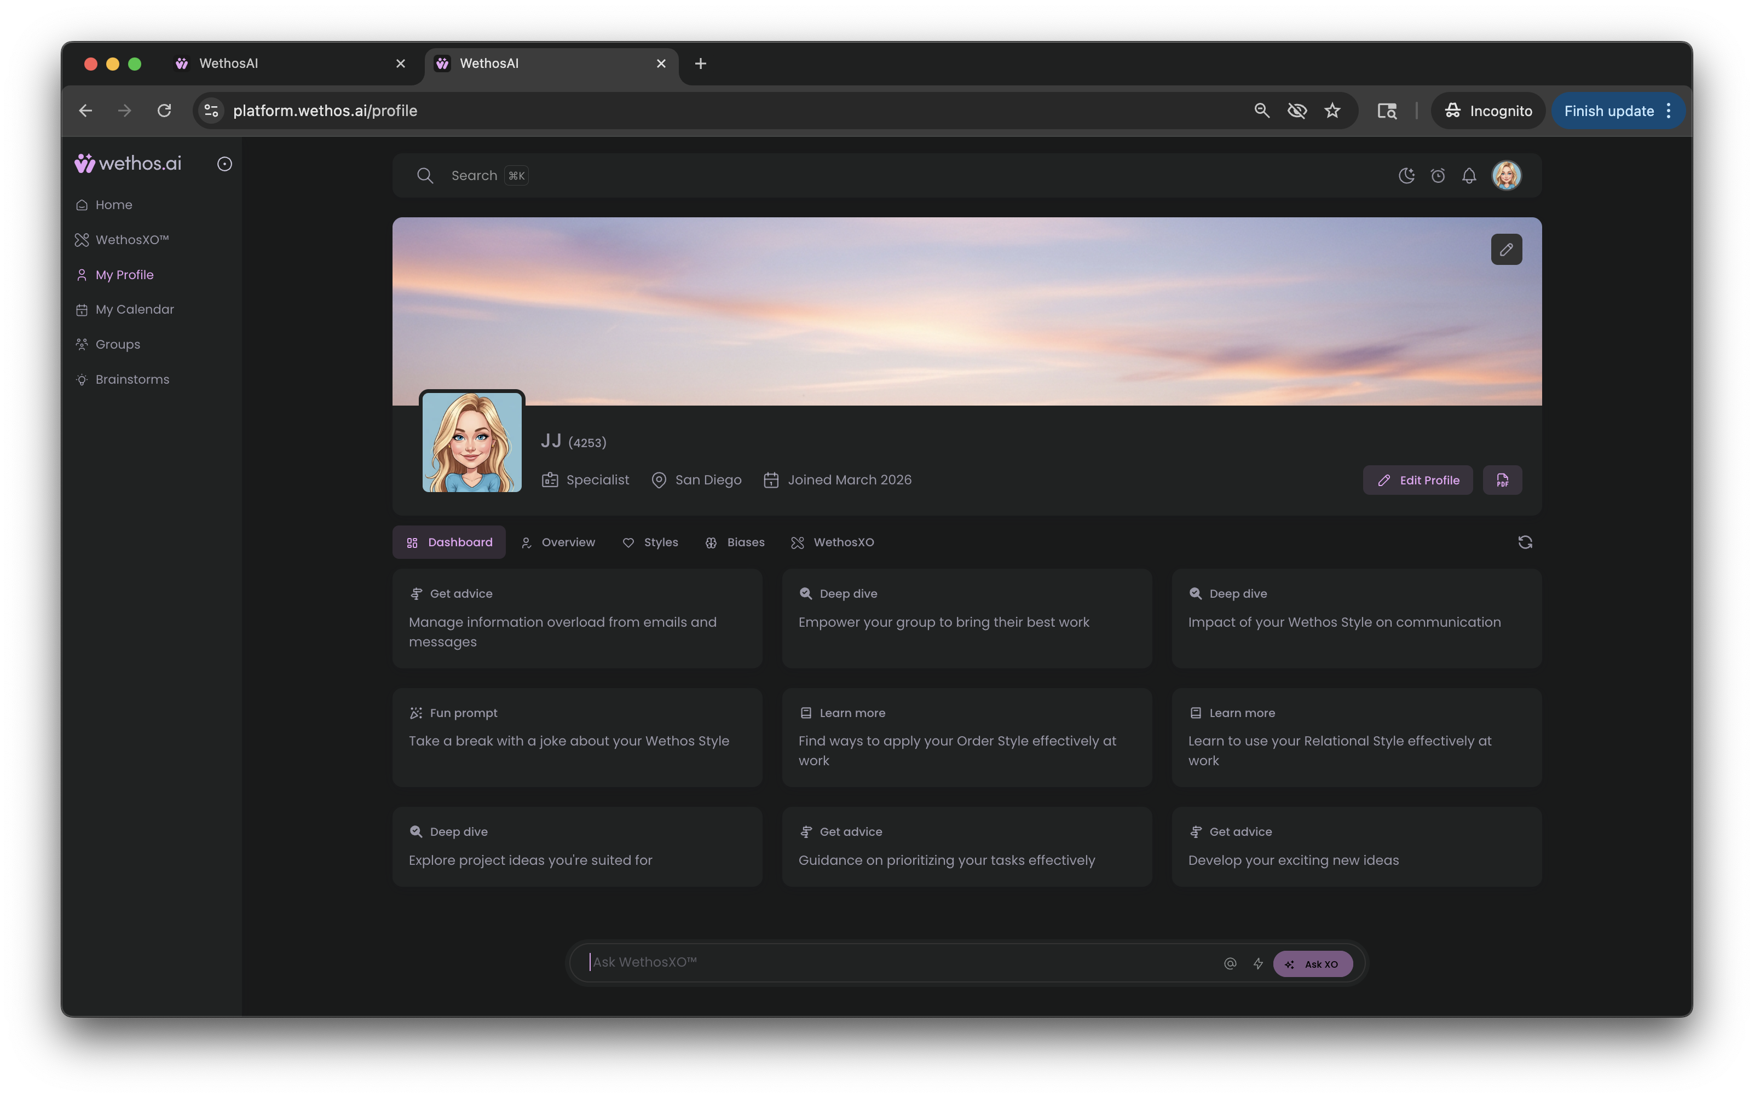Open 'Order Style' Learn more card
1754x1098 pixels.
pos(967,737)
